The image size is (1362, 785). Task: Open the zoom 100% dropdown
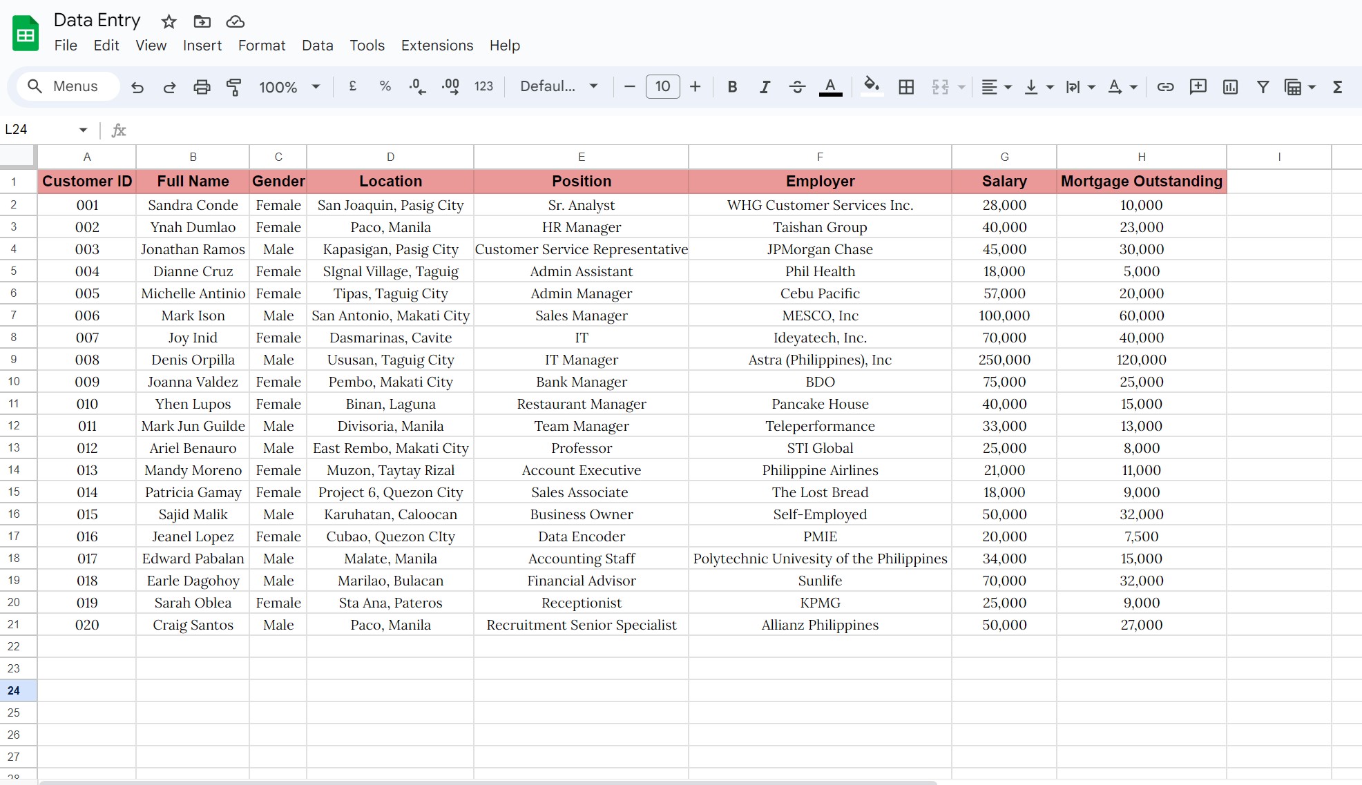click(x=289, y=87)
